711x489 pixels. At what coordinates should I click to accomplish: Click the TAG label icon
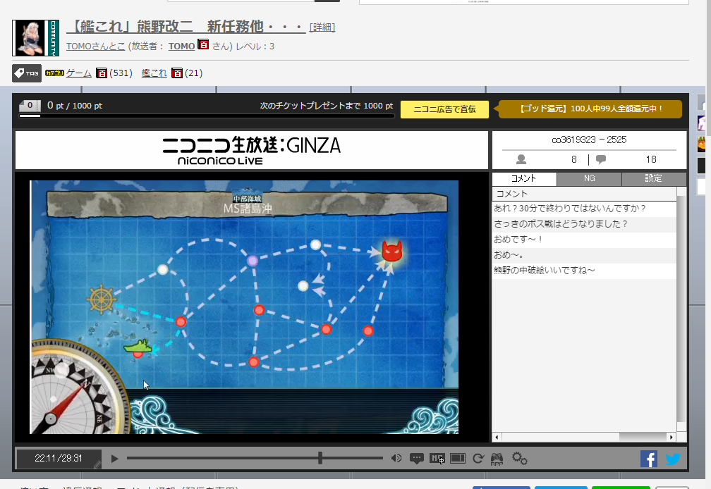27,73
